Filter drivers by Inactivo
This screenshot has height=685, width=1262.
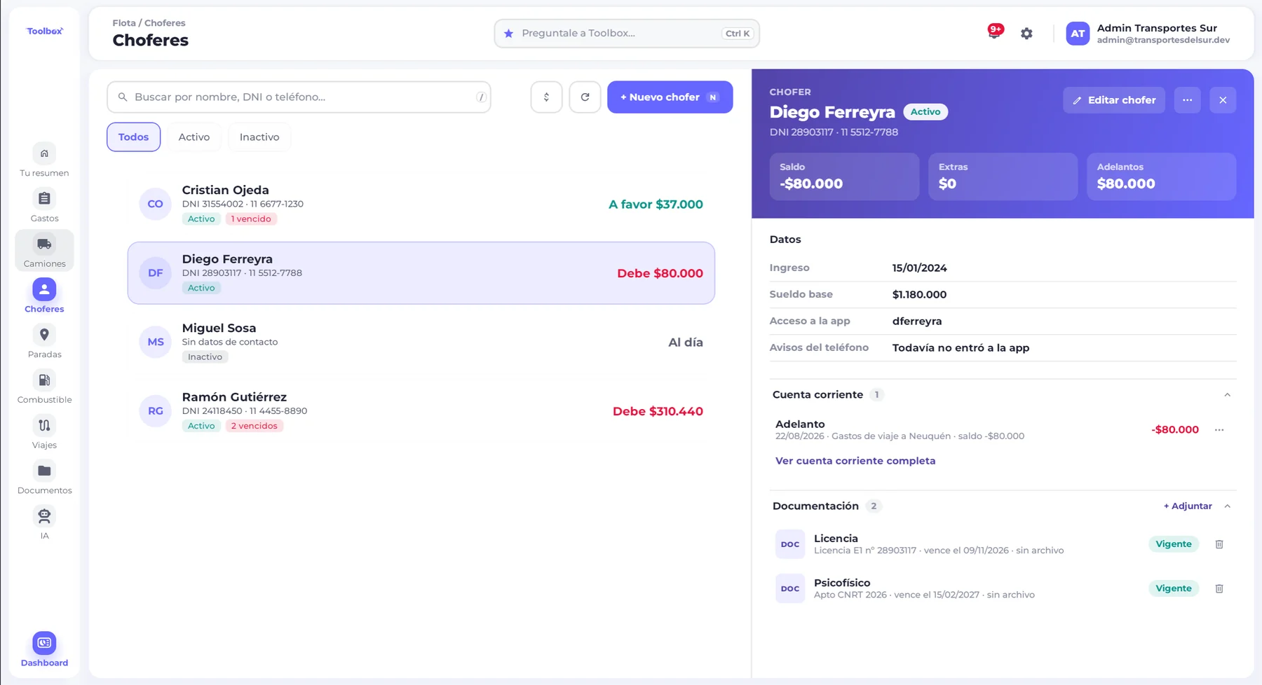coord(259,137)
